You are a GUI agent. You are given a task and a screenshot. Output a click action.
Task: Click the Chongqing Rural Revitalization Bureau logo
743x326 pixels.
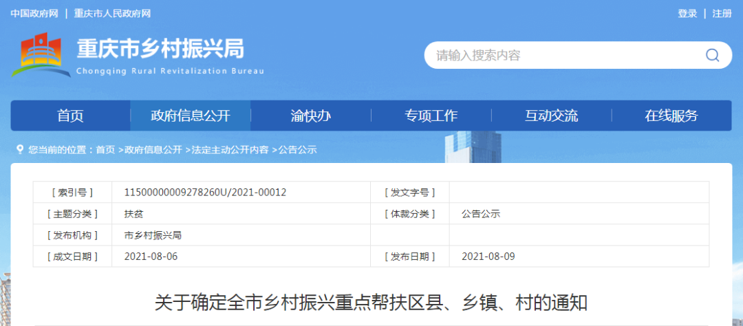tap(41, 54)
